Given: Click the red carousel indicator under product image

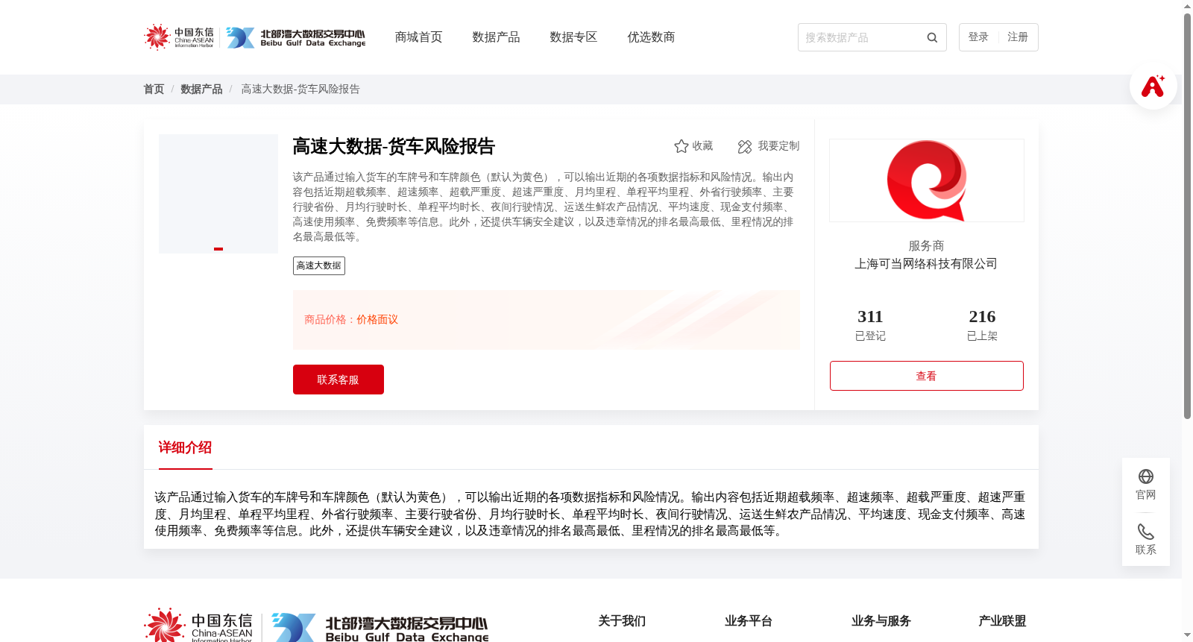Looking at the screenshot, I should [218, 249].
